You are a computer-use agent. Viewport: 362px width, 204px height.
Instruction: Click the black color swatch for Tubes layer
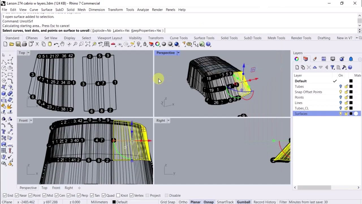(351, 86)
